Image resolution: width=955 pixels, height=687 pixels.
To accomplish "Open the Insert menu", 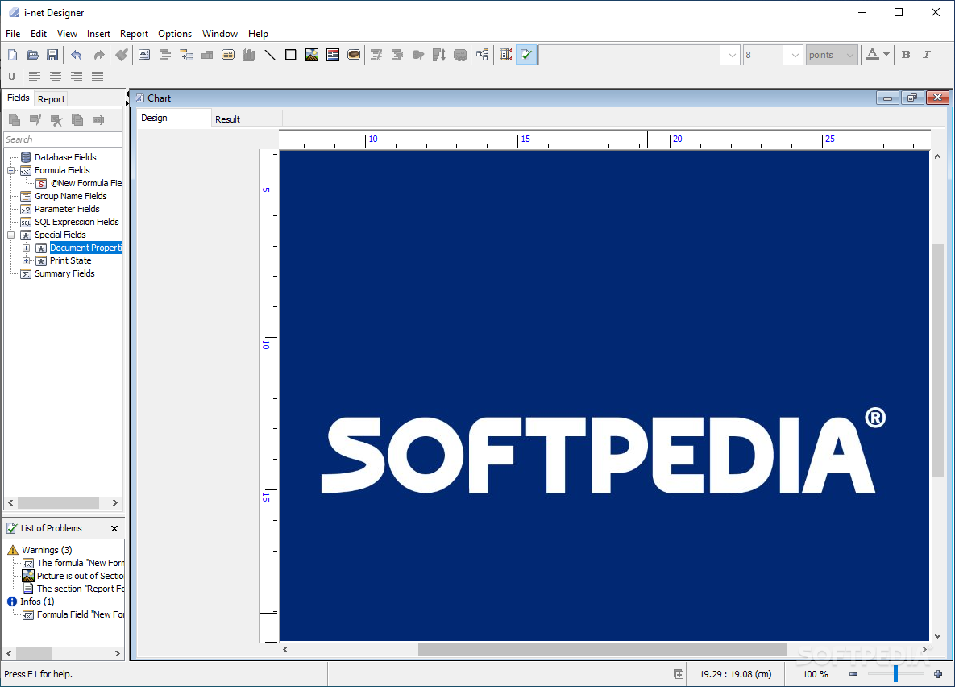I will pyautogui.click(x=98, y=34).
